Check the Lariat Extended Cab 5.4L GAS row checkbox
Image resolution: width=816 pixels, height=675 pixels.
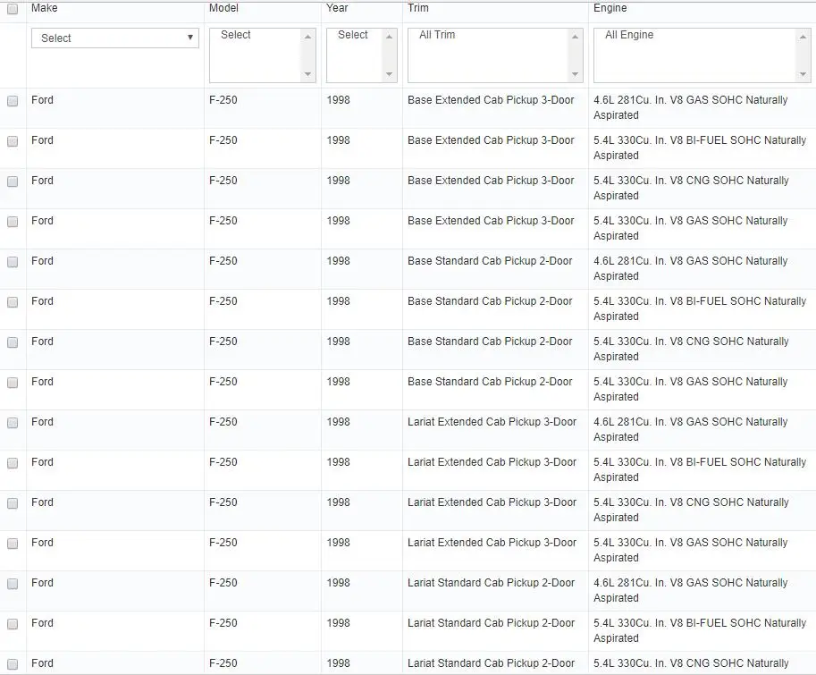pos(13,544)
